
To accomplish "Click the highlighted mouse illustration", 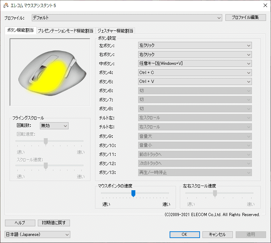I will (50, 72).
